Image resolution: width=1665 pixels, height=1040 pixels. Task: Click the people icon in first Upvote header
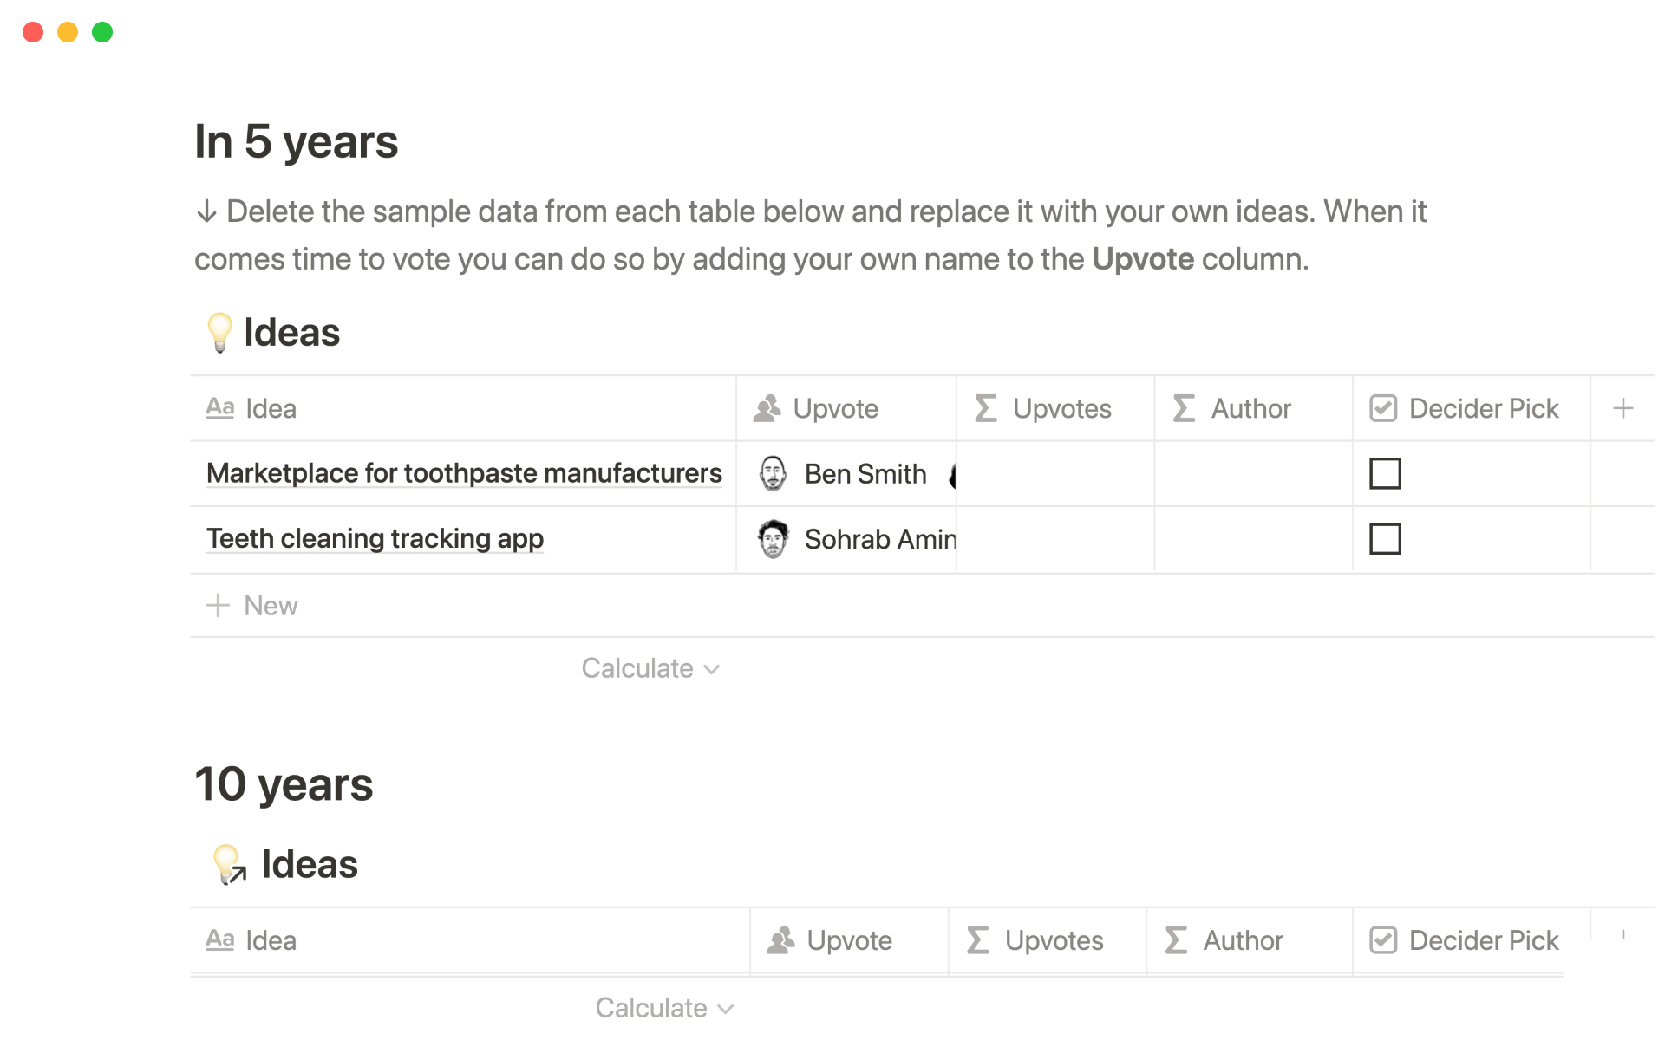click(x=767, y=408)
